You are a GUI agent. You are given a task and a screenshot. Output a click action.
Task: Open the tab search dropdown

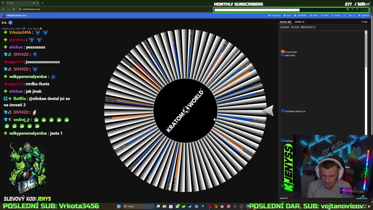[x=3, y=3]
